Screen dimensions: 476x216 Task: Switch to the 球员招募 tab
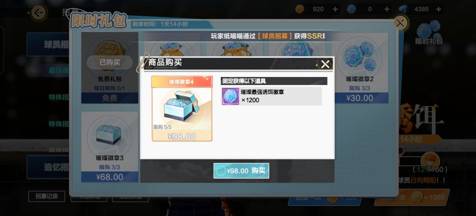[48, 44]
